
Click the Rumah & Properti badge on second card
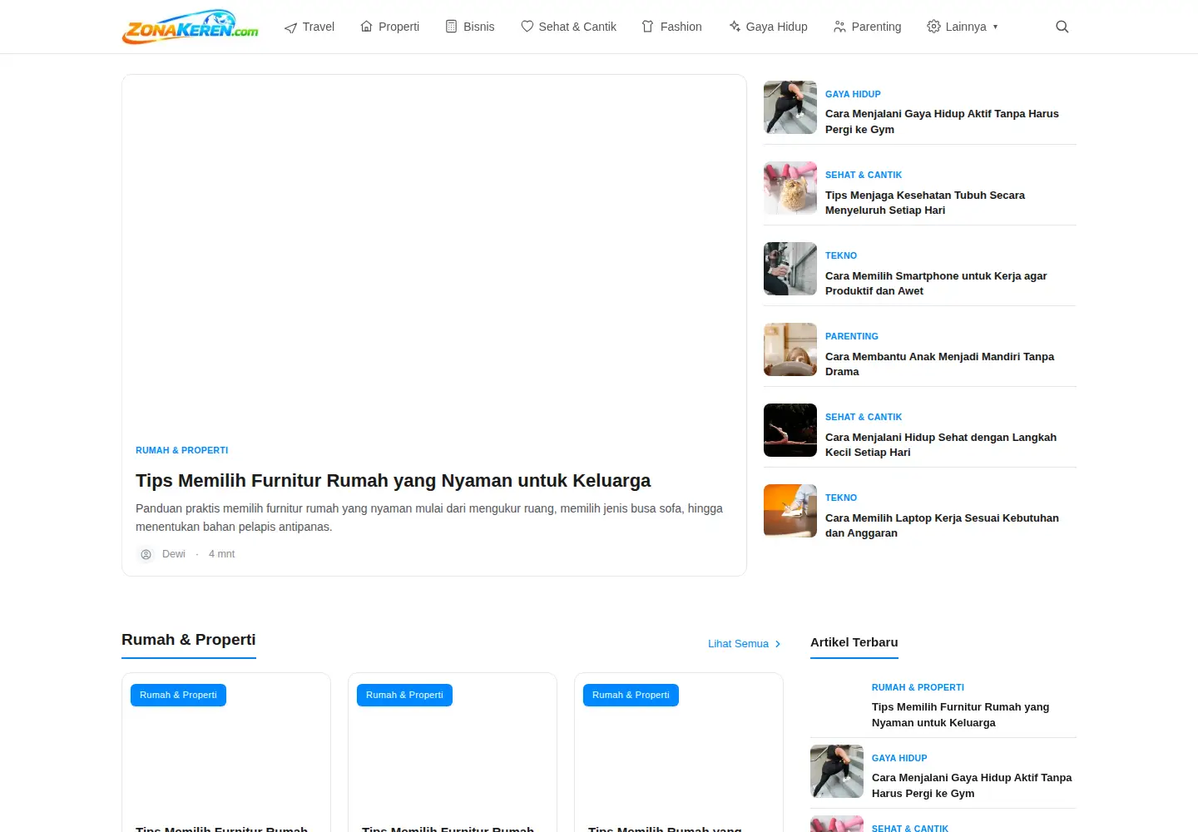(x=404, y=695)
